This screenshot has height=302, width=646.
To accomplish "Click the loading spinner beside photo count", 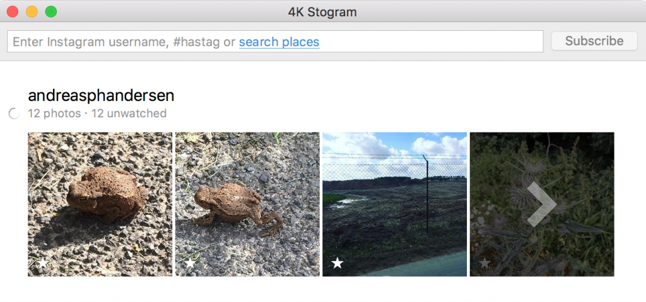I will pyautogui.click(x=15, y=113).
